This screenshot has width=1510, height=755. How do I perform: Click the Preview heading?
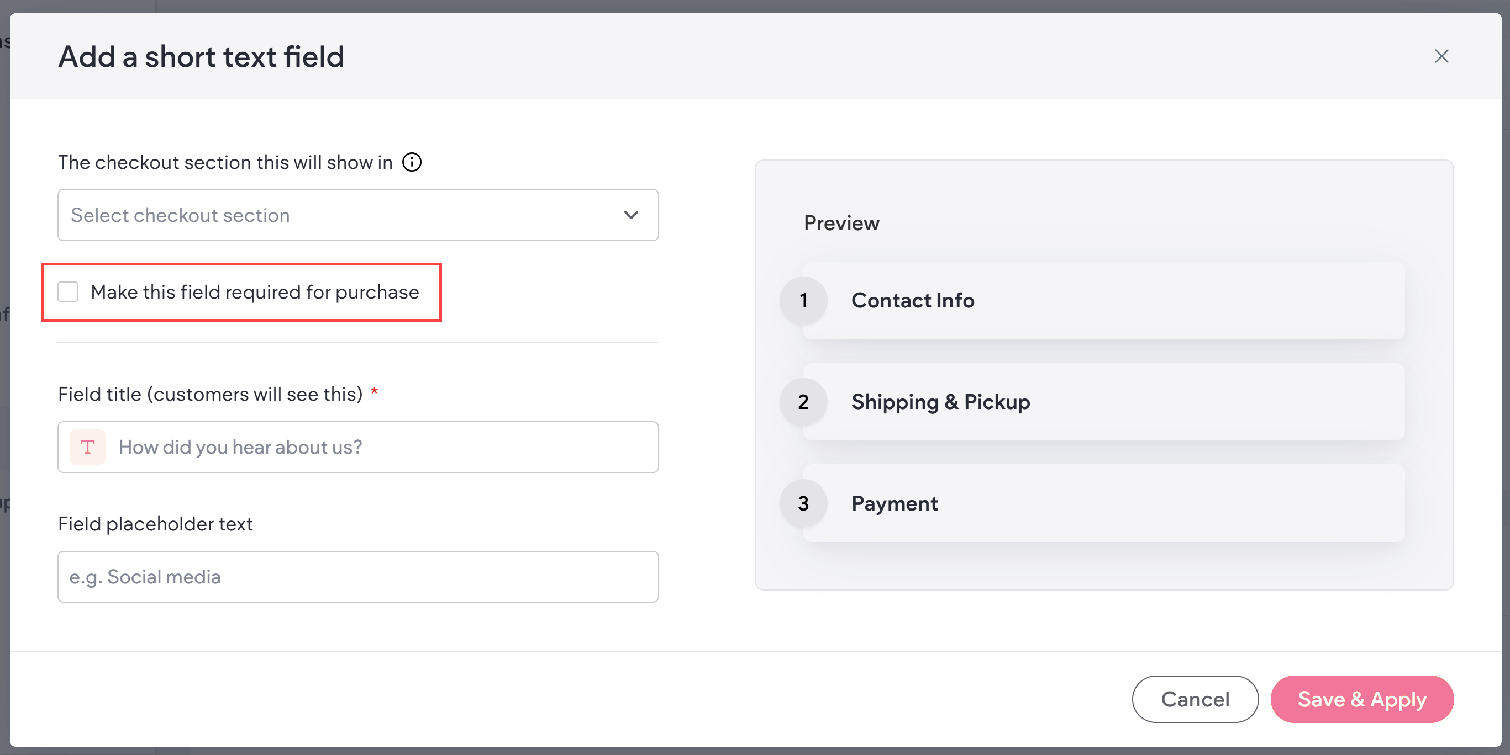pos(841,223)
